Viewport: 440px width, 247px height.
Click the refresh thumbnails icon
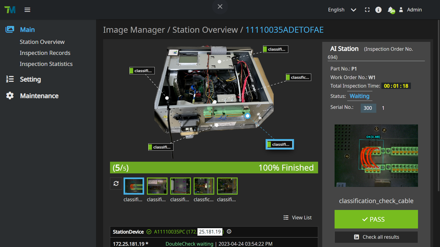pyautogui.click(x=116, y=184)
